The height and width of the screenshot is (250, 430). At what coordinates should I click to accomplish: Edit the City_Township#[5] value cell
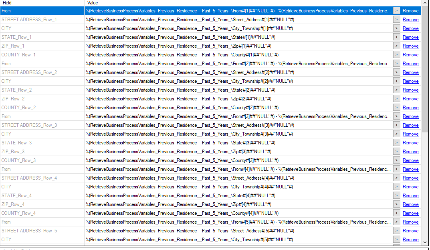tap(238, 240)
